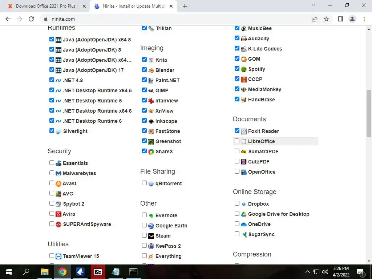The image size is (372, 279).
Task: Open the Chrome profile menu
Action: [x=352, y=19]
